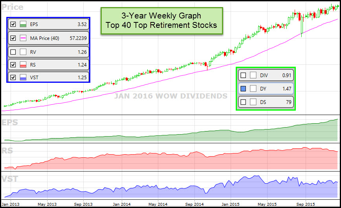
Task: Open the DS color swatch
Action: (x=253, y=102)
